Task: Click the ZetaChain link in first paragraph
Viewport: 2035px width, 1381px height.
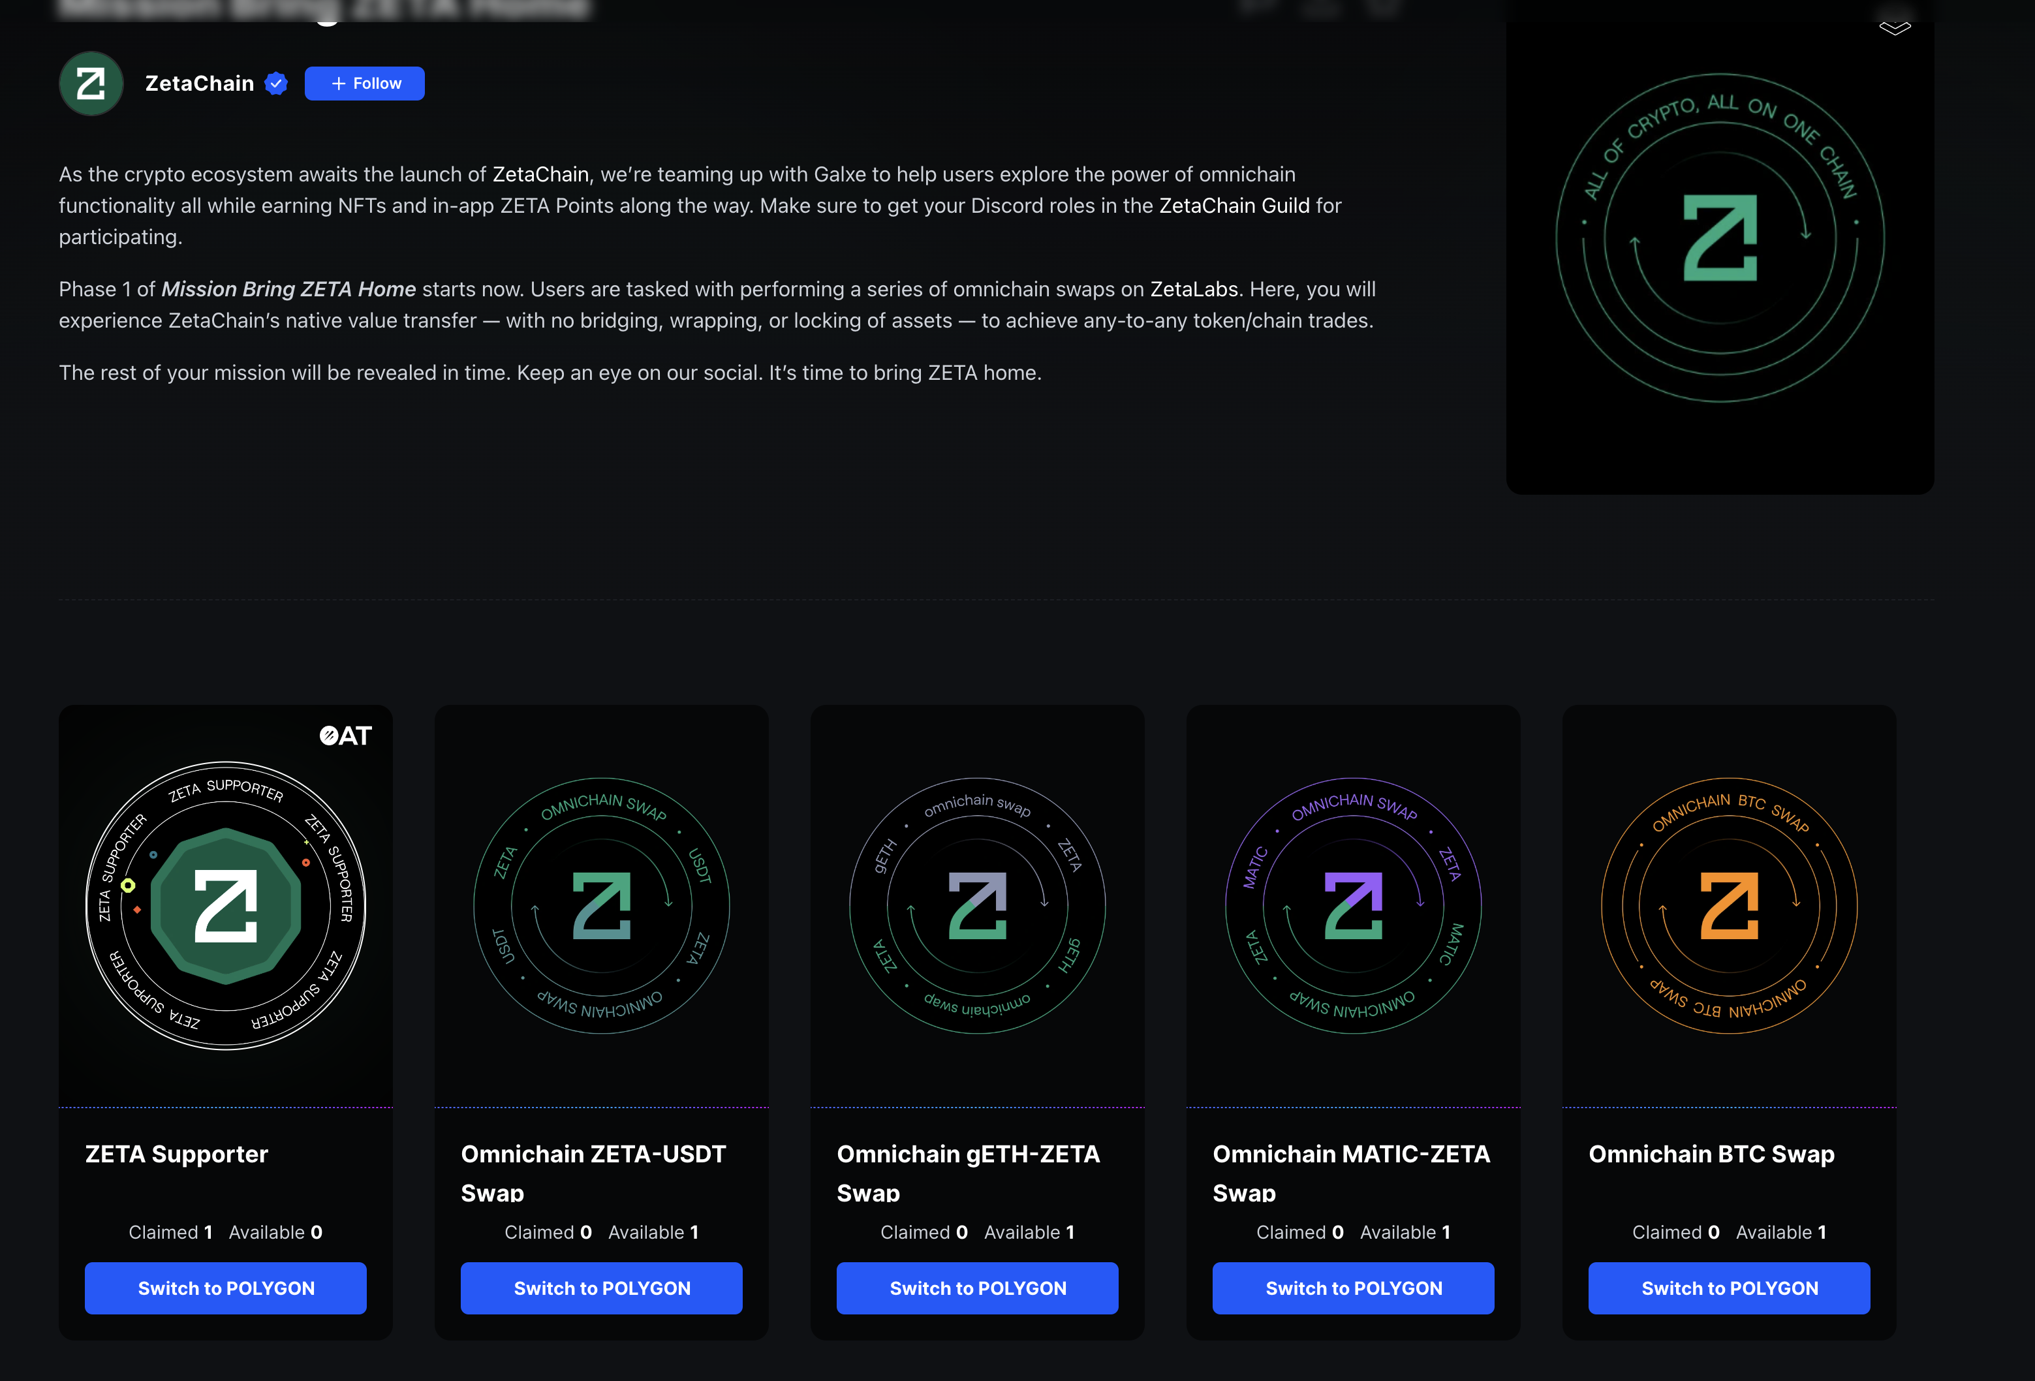Action: 540,174
